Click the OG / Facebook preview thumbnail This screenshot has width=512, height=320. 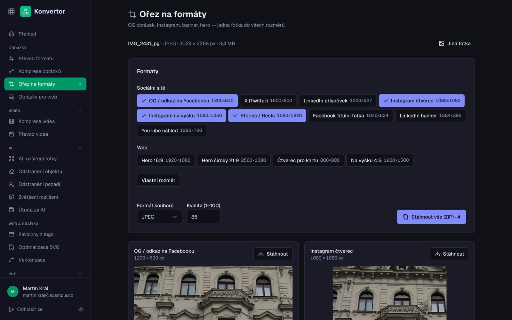[x=213, y=293]
